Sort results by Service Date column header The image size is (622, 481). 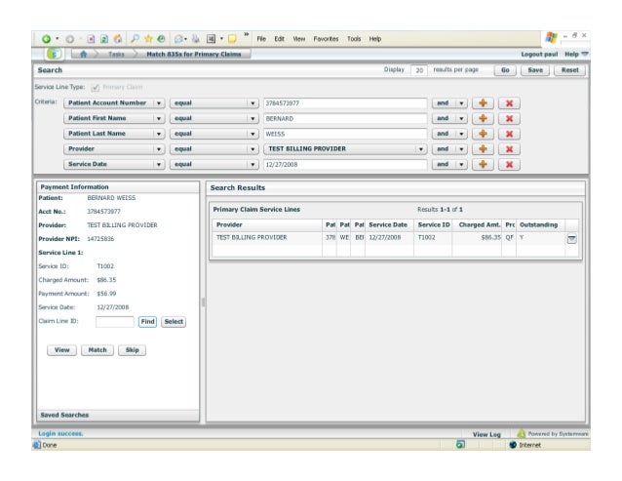(390, 225)
